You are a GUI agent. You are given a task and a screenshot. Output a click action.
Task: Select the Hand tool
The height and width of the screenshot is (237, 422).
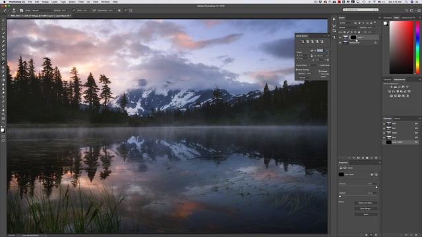click(3, 110)
